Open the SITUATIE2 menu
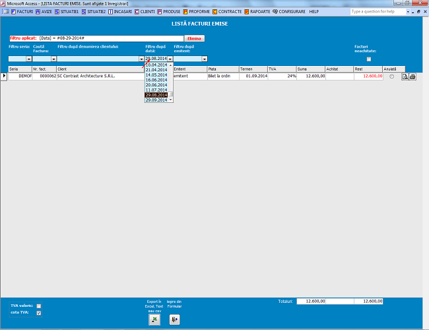The image size is (429, 330). click(x=94, y=12)
